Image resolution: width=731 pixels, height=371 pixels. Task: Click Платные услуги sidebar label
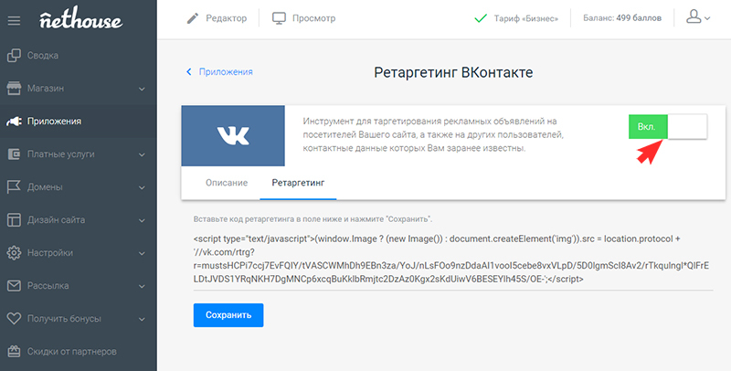coord(60,154)
